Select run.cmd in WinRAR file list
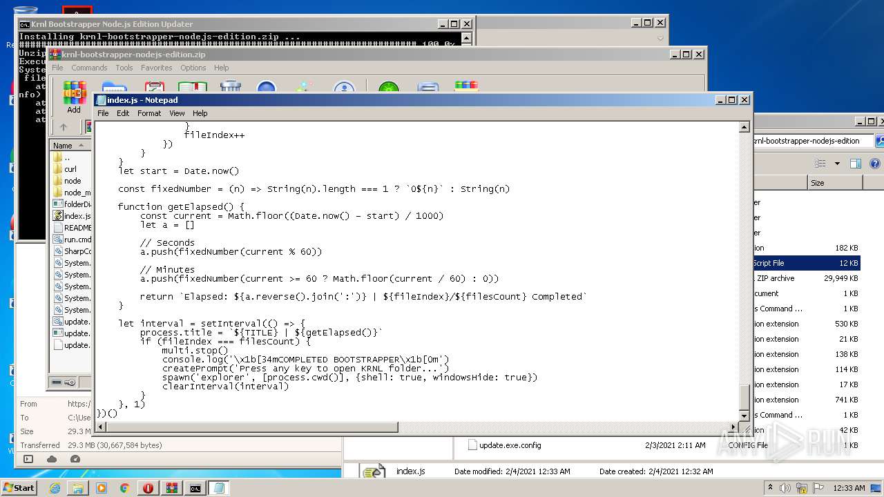The image size is (884, 497). pyautogui.click(x=72, y=240)
